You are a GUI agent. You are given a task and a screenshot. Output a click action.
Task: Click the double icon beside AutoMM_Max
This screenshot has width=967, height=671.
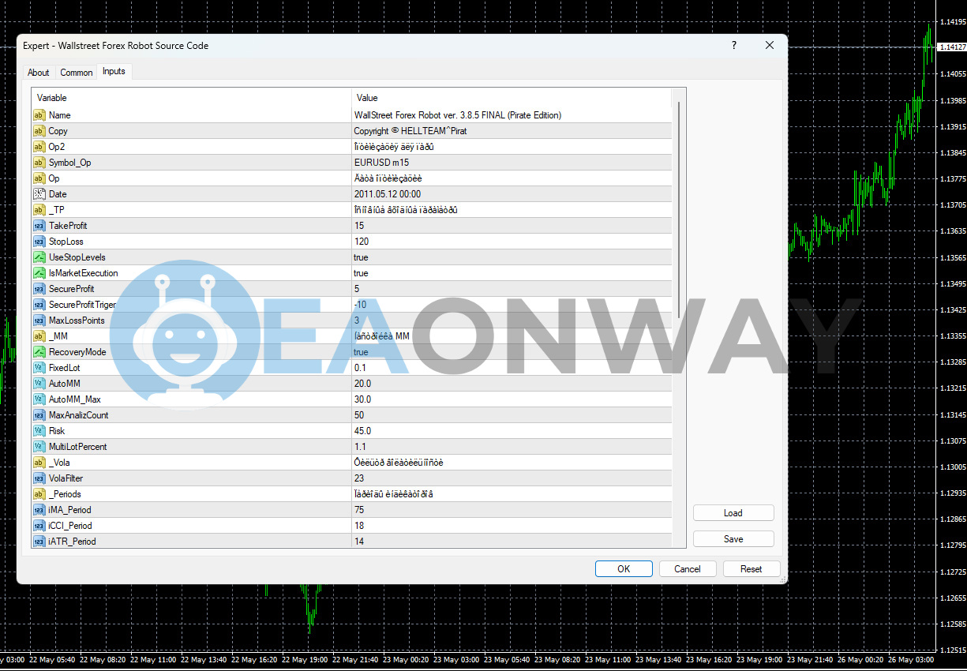point(39,399)
